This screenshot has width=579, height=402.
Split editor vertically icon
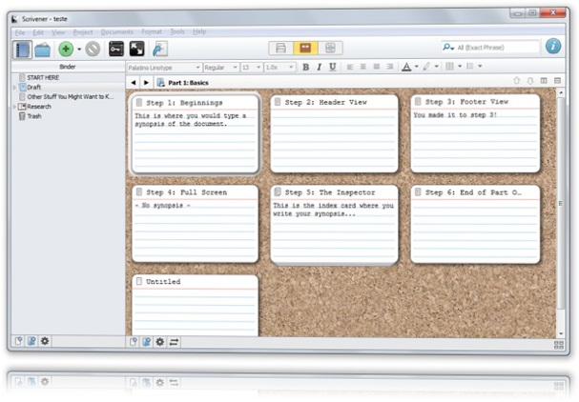click(x=544, y=81)
